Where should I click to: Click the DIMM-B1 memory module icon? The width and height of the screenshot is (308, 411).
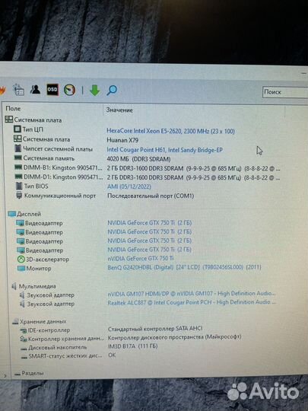point(18,167)
